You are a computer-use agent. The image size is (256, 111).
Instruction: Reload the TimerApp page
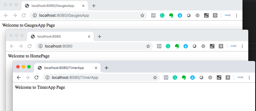[x=36, y=77]
